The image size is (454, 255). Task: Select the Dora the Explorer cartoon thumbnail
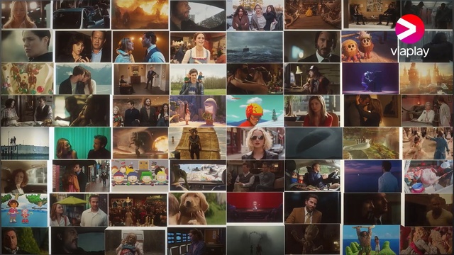tap(24, 210)
